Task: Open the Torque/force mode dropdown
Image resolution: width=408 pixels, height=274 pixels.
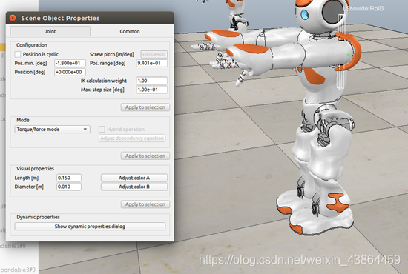Action: pyautogui.click(x=53, y=129)
